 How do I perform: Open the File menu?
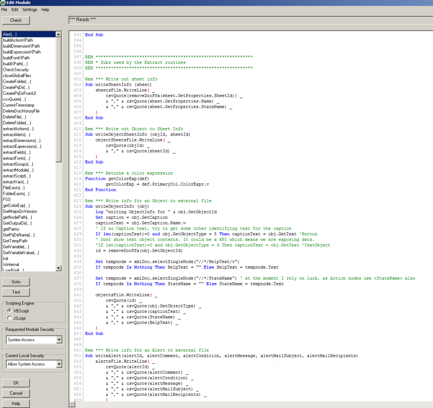click(4, 9)
